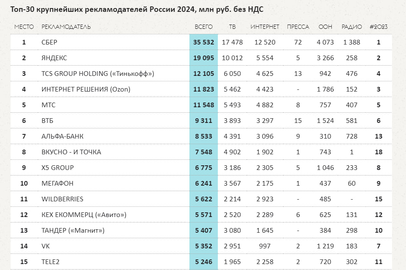406x270 pixels.
Task: Click the МЕСТО column header
Action: click(24, 27)
